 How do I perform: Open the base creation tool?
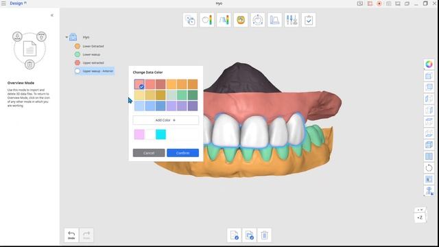click(x=274, y=20)
